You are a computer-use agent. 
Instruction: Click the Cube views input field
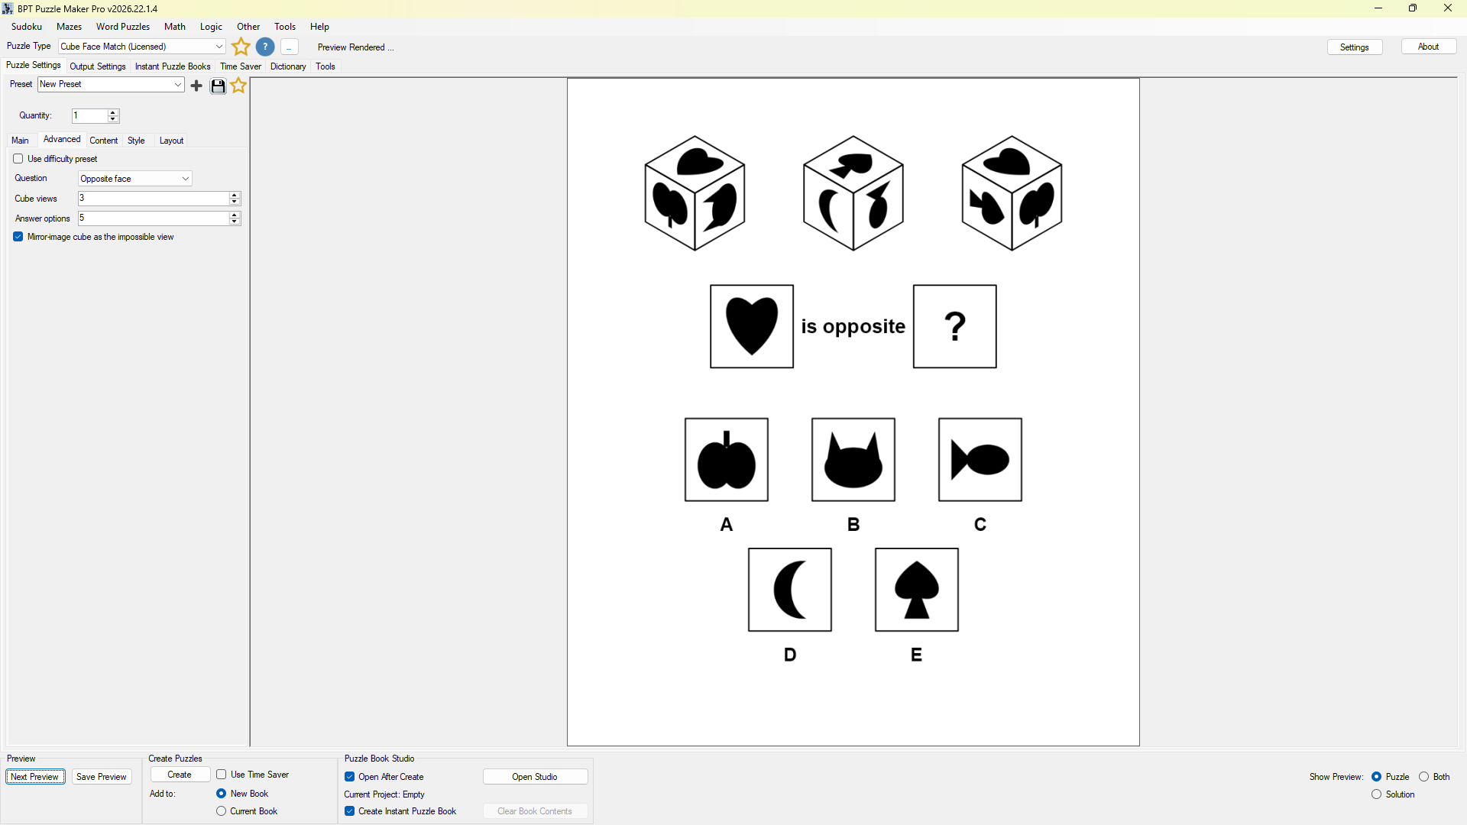coord(153,199)
